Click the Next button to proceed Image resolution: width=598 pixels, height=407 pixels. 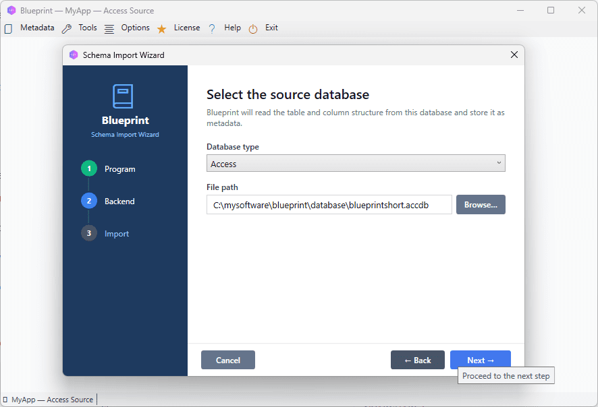coord(480,360)
